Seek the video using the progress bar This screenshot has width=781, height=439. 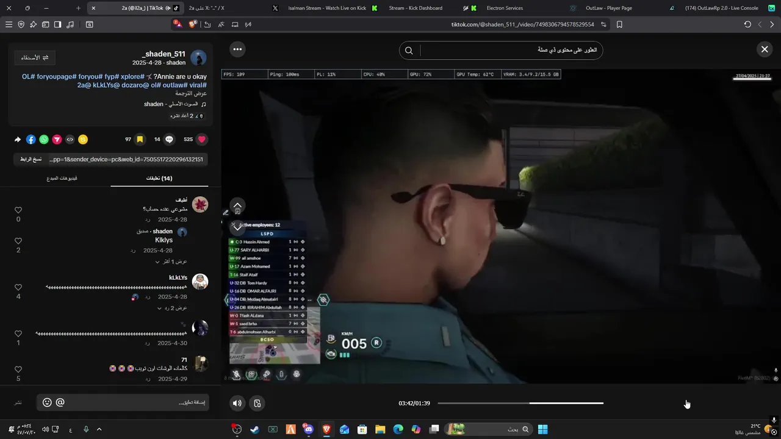[520, 403]
